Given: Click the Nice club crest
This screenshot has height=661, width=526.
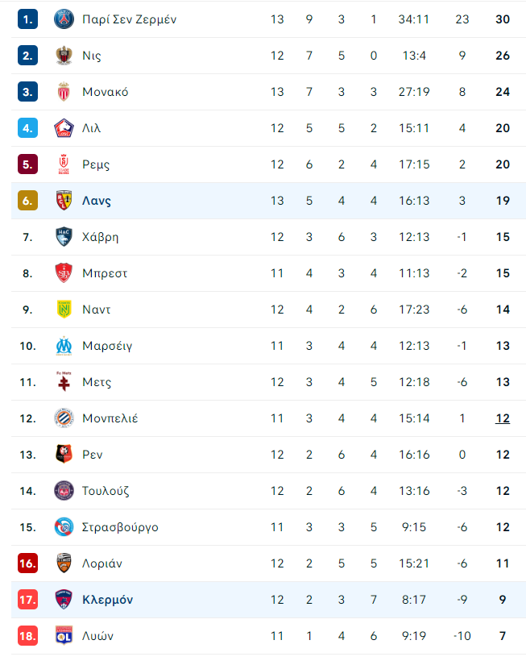Looking at the screenshot, I should tap(64, 56).
